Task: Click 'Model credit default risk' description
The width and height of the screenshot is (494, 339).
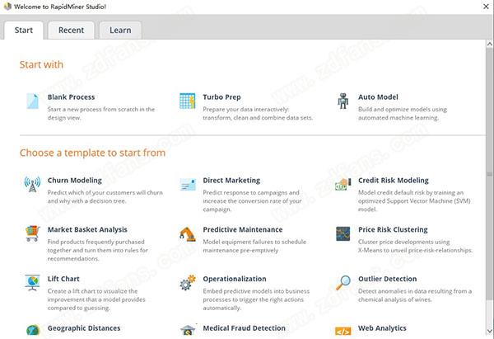Action: (x=414, y=200)
